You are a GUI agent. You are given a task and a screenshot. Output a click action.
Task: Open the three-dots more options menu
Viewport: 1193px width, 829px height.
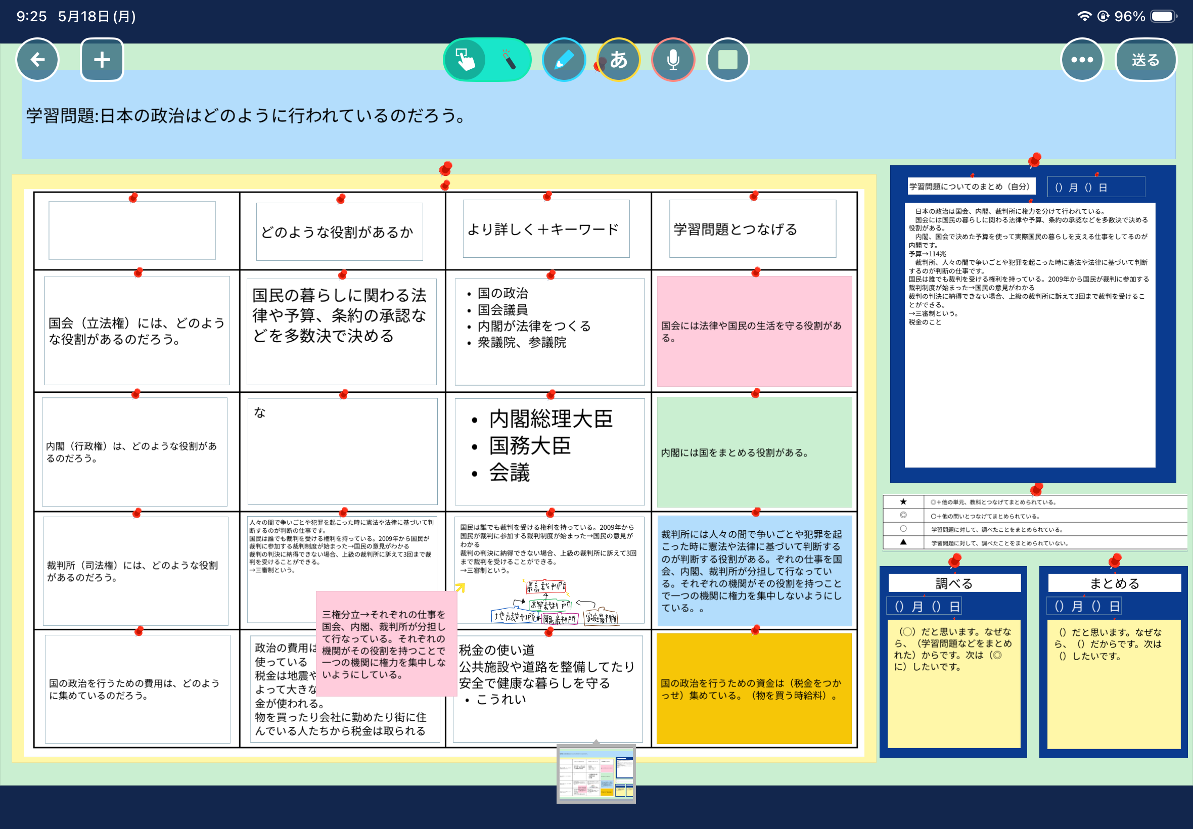tap(1082, 60)
